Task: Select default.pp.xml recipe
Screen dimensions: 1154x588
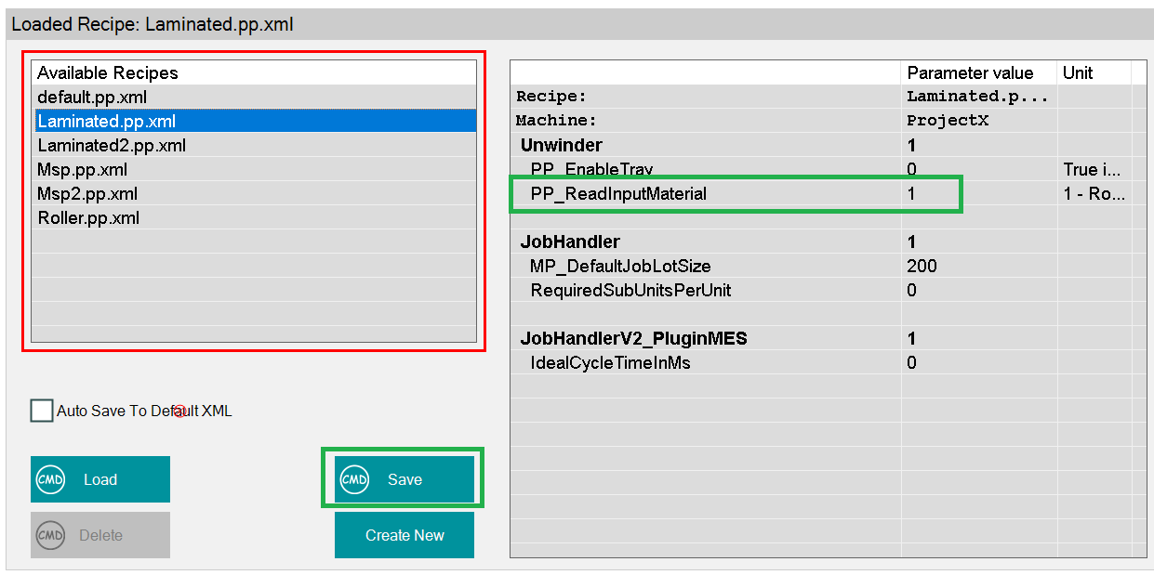Action: point(92,97)
